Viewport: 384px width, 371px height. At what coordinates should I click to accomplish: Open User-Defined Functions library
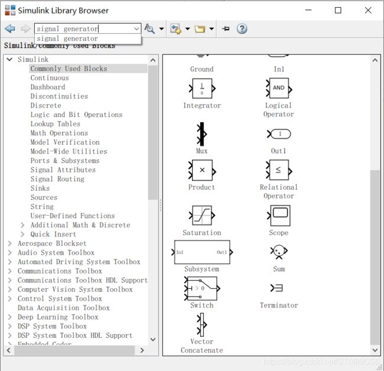pyautogui.click(x=73, y=216)
